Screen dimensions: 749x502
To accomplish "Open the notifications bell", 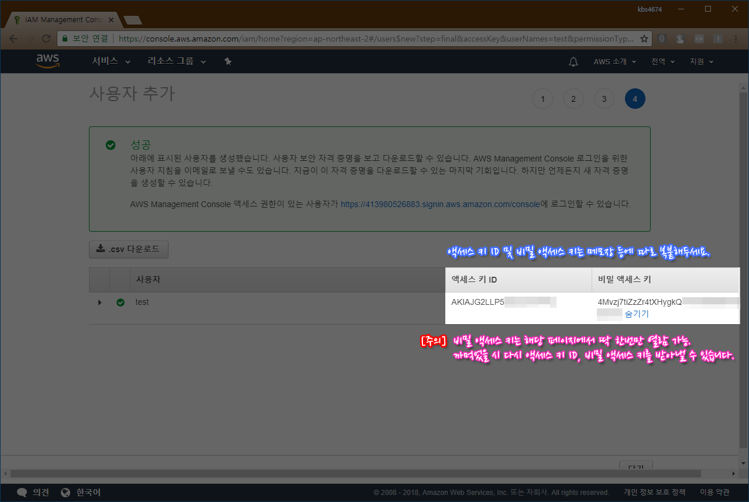I will point(573,61).
